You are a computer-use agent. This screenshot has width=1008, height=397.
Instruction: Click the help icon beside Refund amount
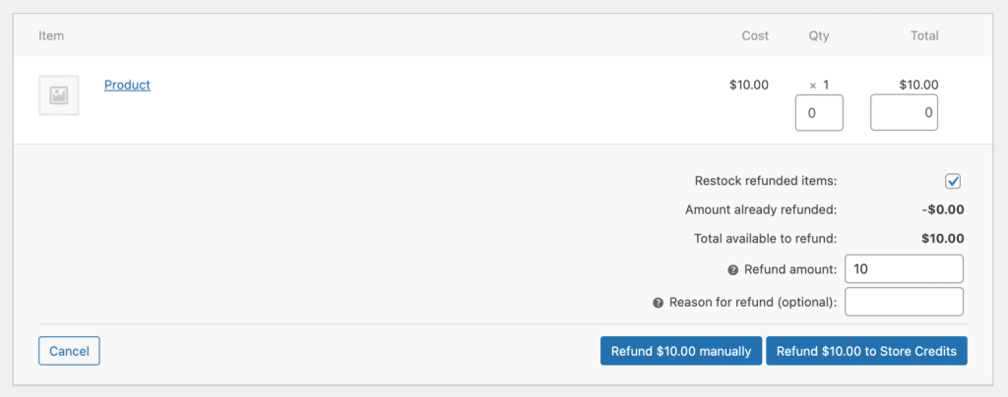[x=732, y=269]
